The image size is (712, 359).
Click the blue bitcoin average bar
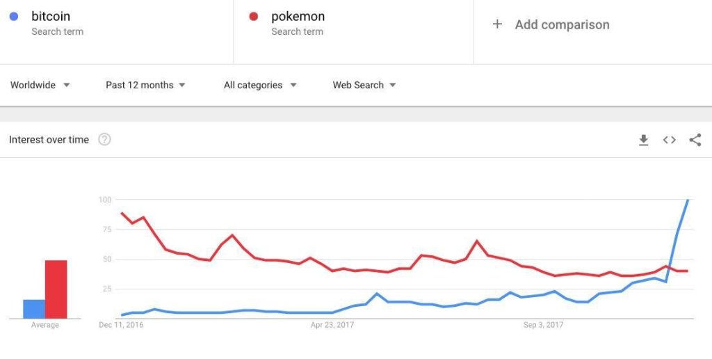coord(34,309)
